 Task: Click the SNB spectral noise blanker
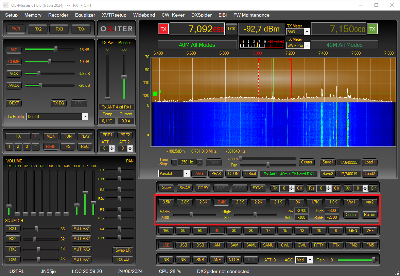coord(200,260)
